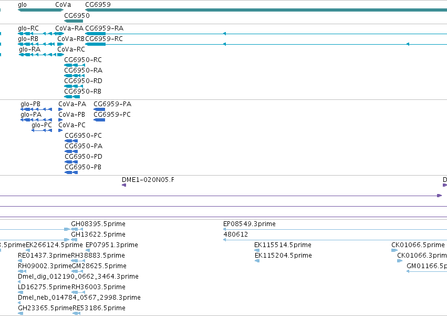This screenshot has height=316, width=447.
Task: Open the CG6950-PB protein feature
Action: point(83,167)
